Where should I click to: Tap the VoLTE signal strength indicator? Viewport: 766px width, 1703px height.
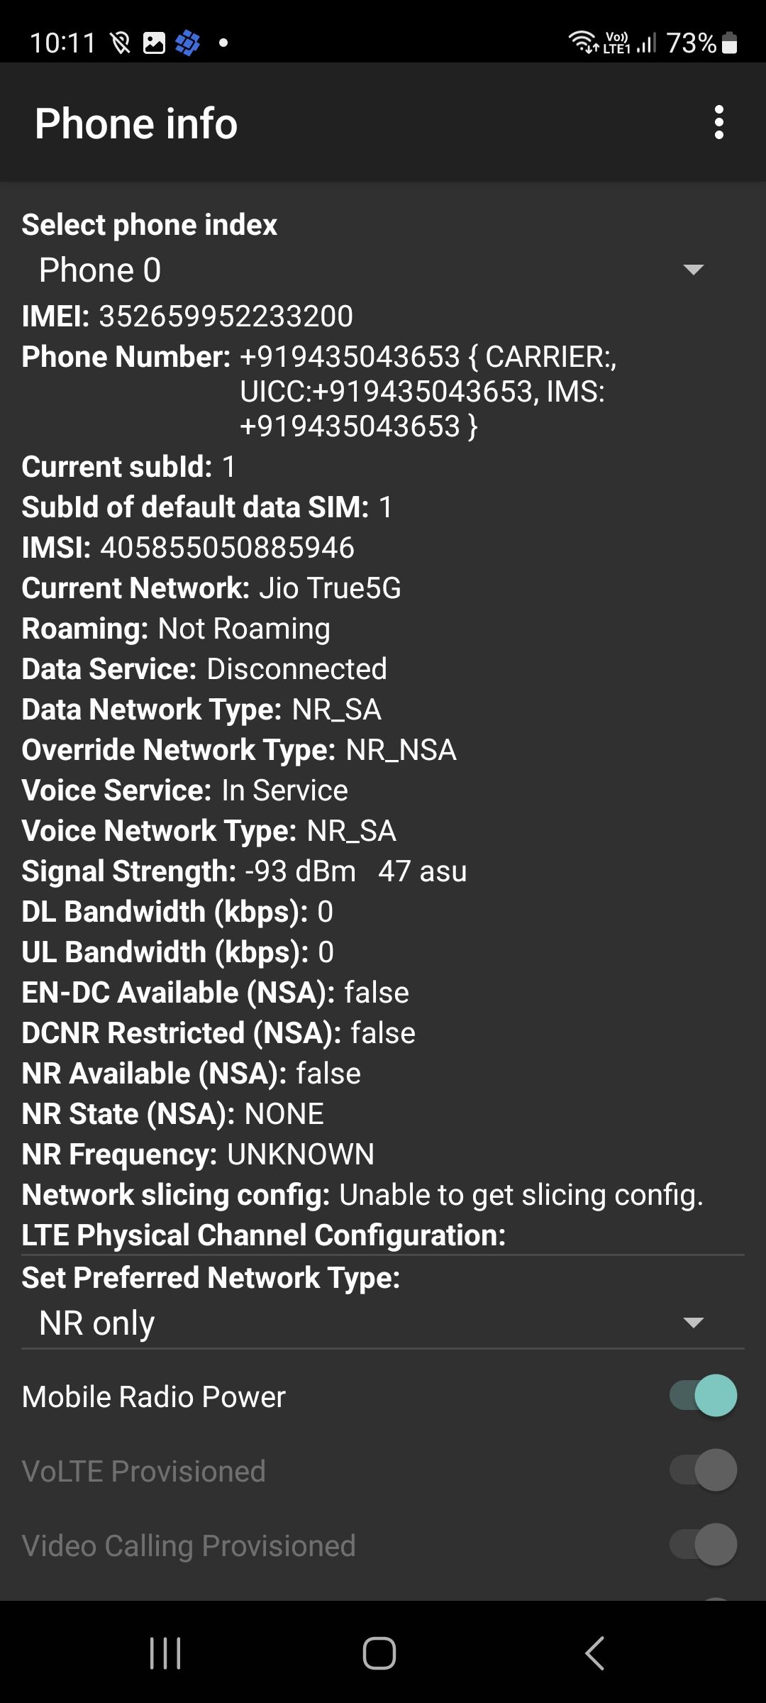[630, 43]
